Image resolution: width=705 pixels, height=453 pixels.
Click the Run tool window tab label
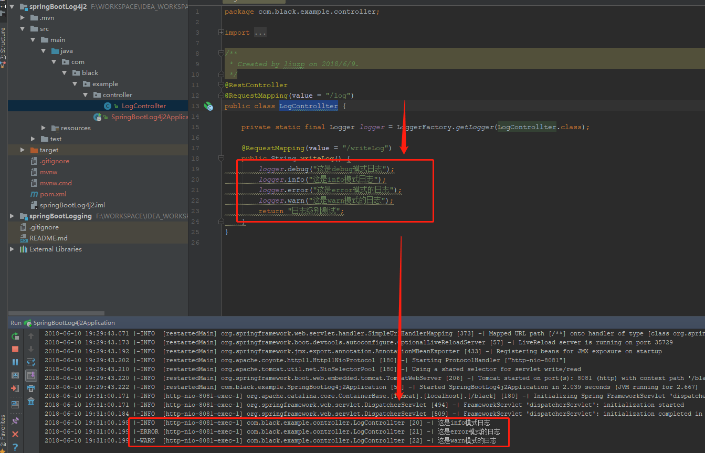tap(16, 323)
